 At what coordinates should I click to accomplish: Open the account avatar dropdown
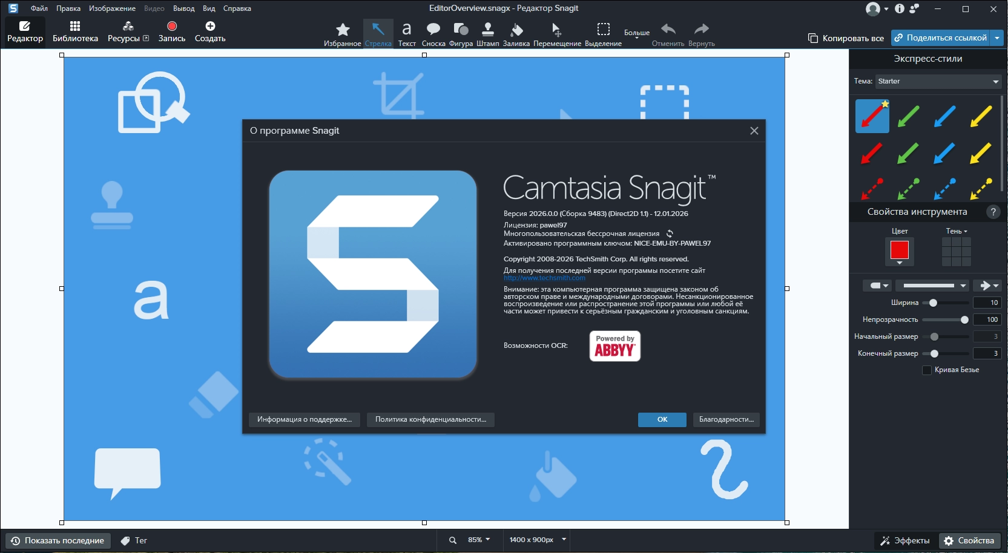pos(877,8)
